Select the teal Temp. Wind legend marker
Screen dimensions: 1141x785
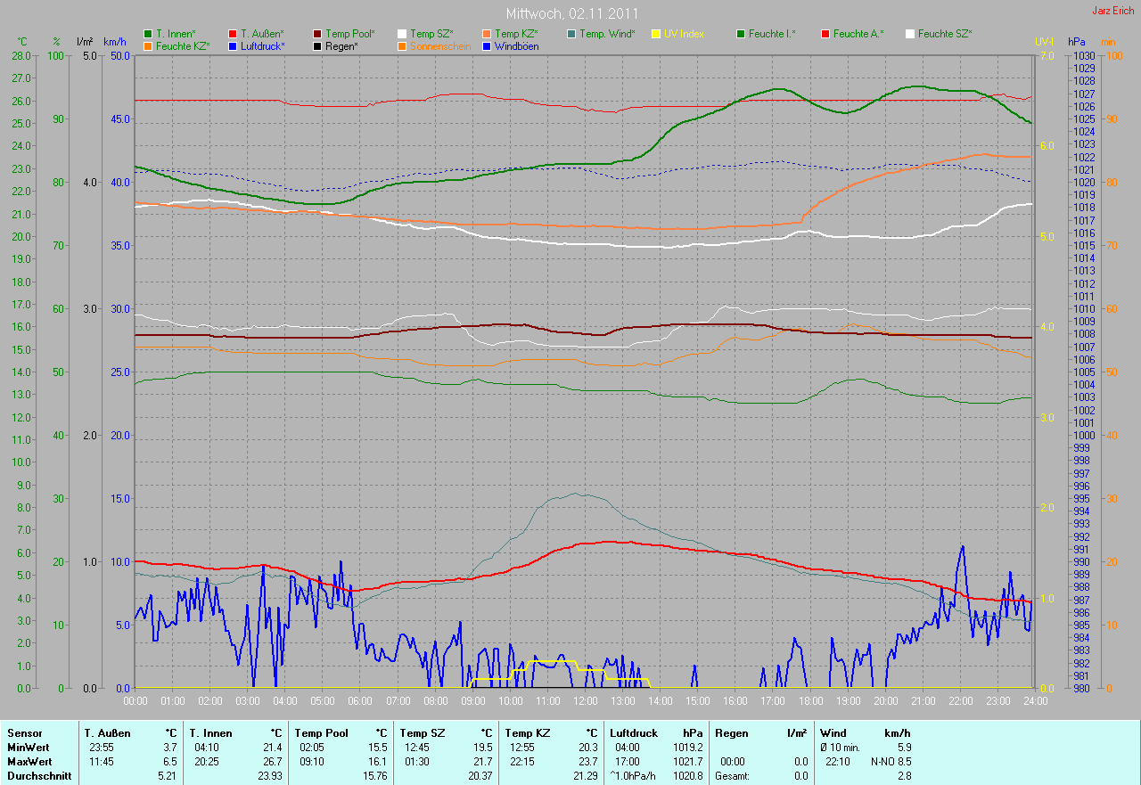571,34
